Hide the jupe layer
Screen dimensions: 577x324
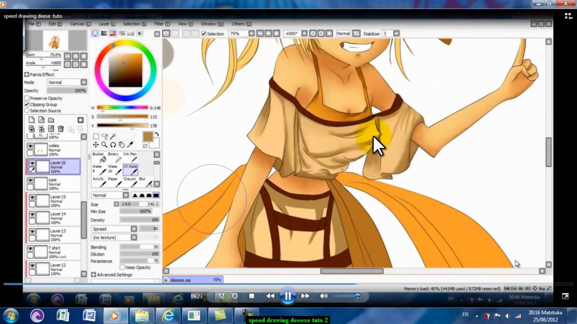pos(30,180)
